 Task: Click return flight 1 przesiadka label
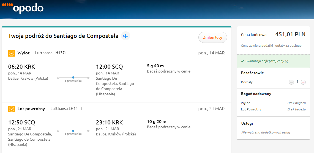(73, 134)
